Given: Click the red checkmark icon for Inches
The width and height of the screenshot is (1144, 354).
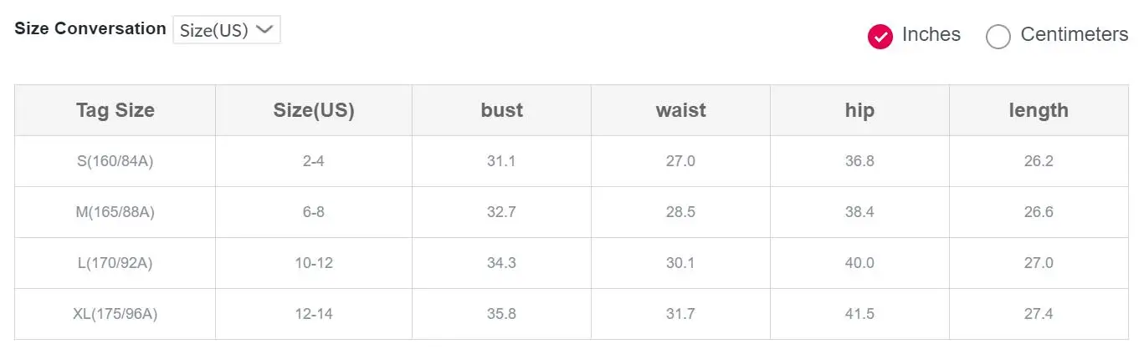Looking at the screenshot, I should 880,36.
